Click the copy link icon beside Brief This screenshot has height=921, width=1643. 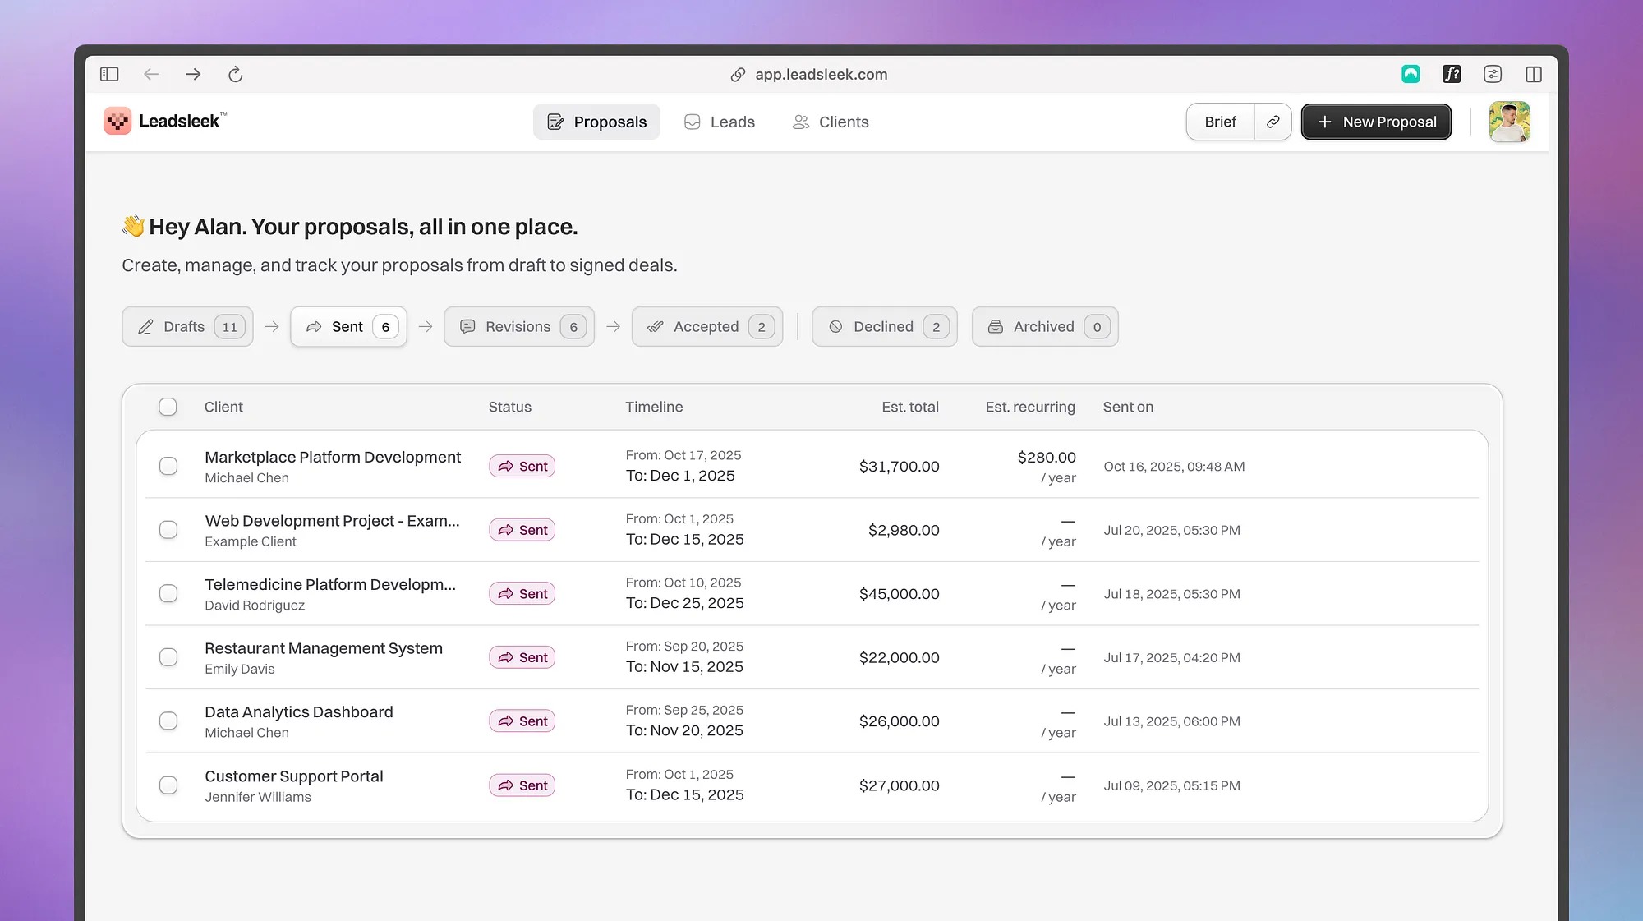(1273, 122)
